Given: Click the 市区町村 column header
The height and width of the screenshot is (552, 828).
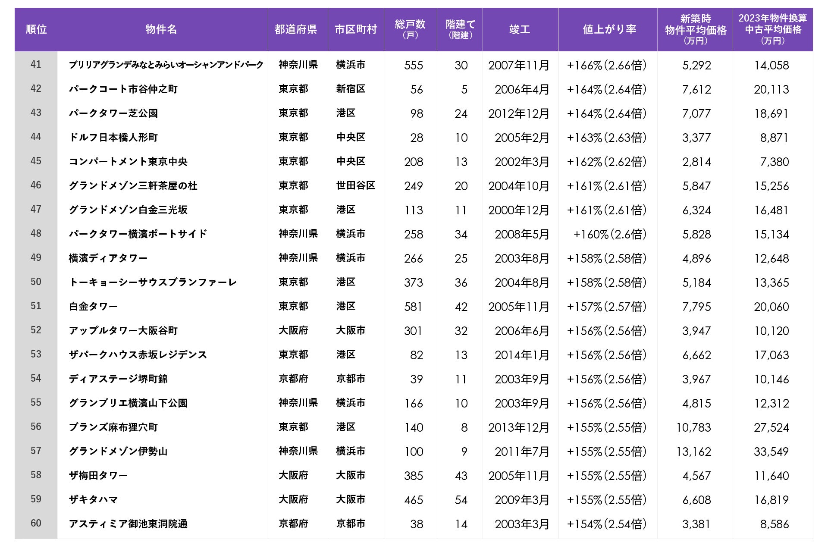Looking at the screenshot, I should 355,29.
